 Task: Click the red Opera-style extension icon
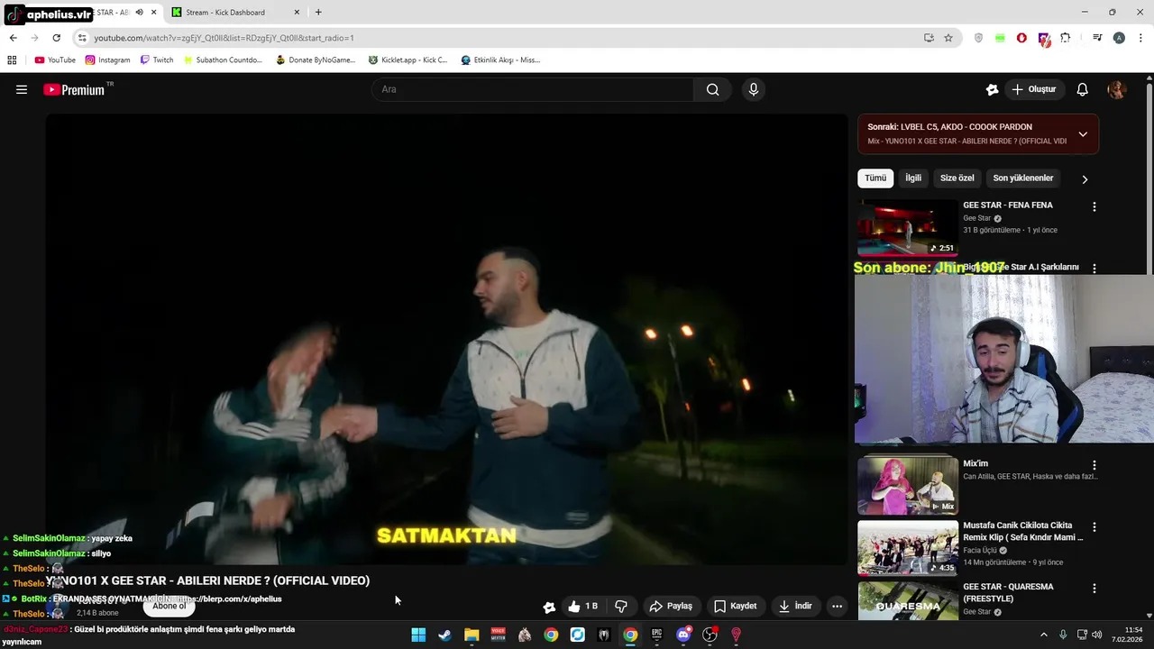(1021, 38)
